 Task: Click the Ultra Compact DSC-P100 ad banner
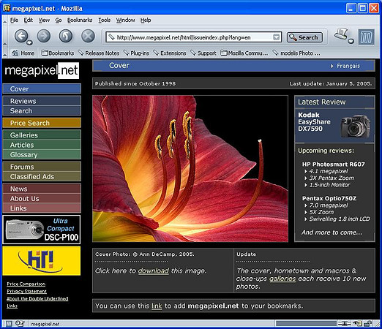(x=42, y=230)
